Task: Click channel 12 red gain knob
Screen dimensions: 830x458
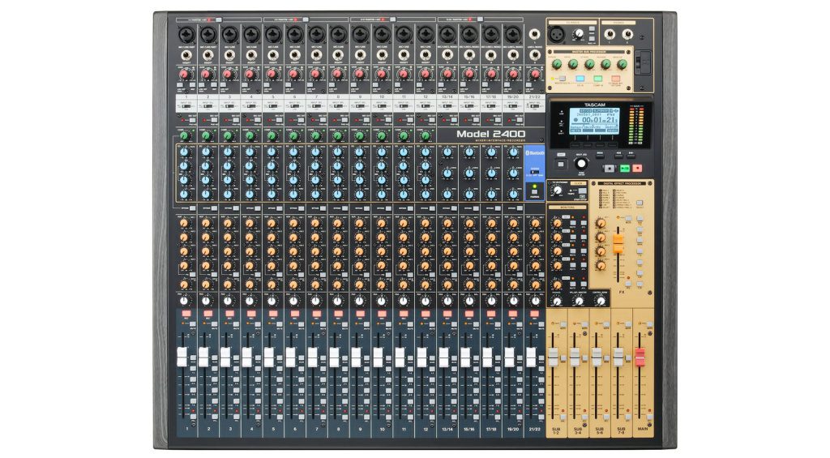Action: 425,74
